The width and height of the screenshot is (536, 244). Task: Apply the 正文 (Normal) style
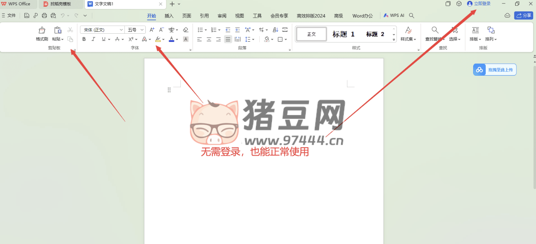(x=312, y=34)
